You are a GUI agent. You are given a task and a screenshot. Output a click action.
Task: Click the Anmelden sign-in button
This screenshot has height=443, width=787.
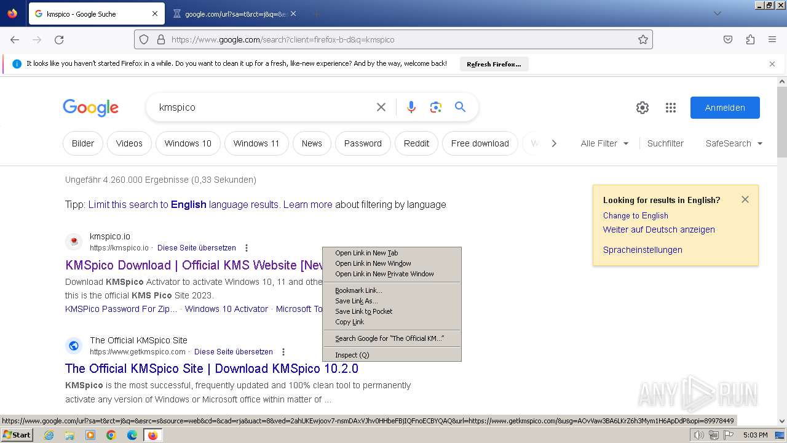tap(725, 108)
